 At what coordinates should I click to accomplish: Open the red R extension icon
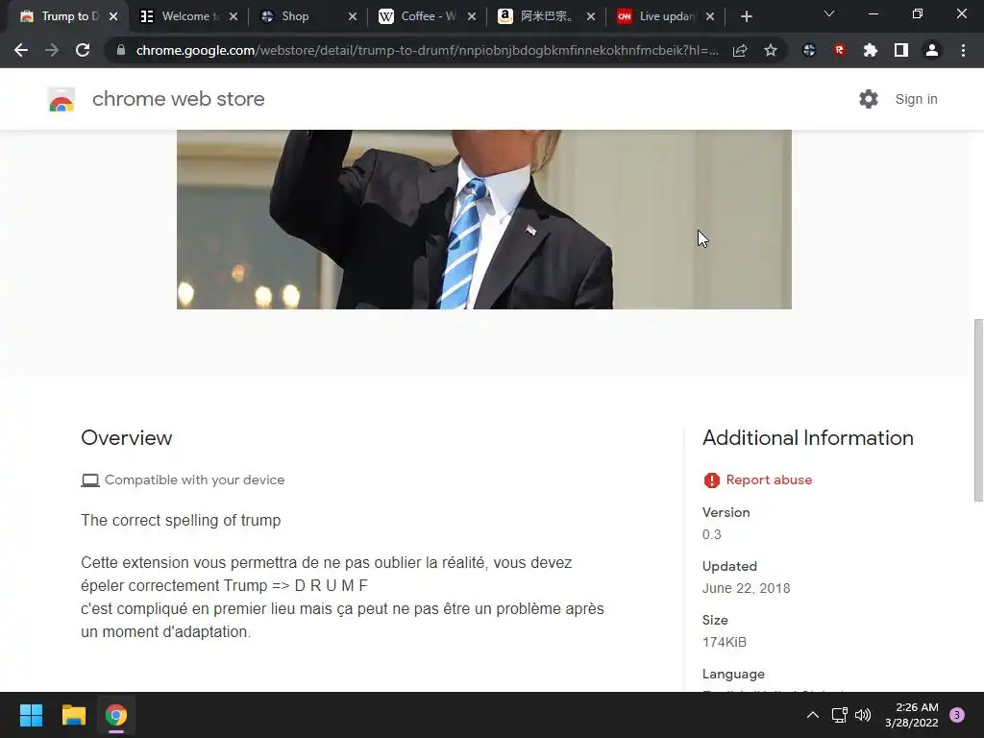(840, 50)
